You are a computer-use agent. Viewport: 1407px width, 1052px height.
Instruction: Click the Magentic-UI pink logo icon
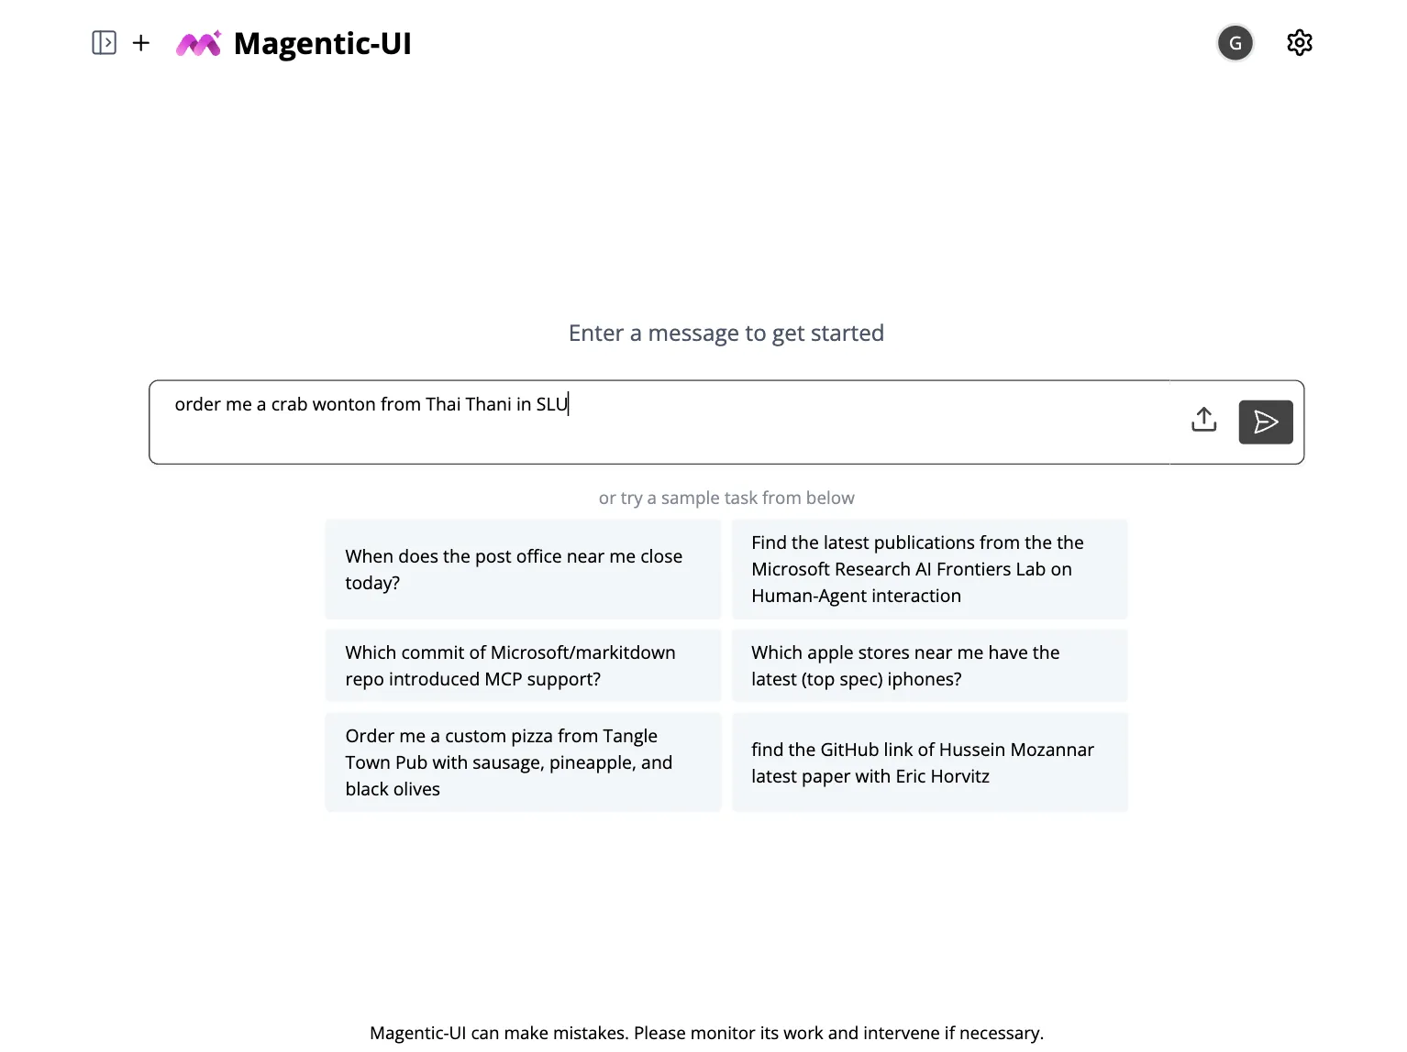tap(198, 44)
